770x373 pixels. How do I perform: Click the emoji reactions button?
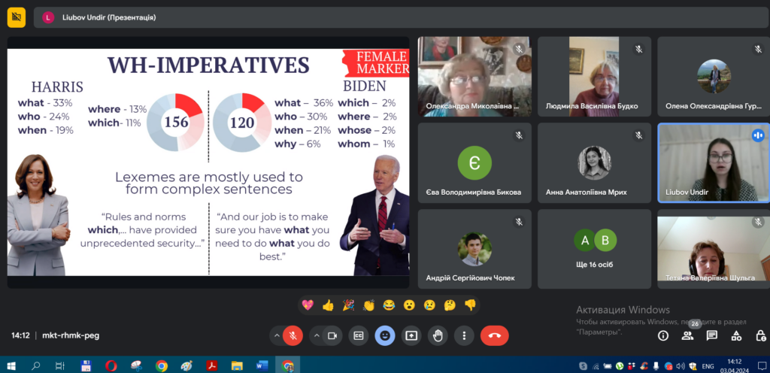(385, 335)
